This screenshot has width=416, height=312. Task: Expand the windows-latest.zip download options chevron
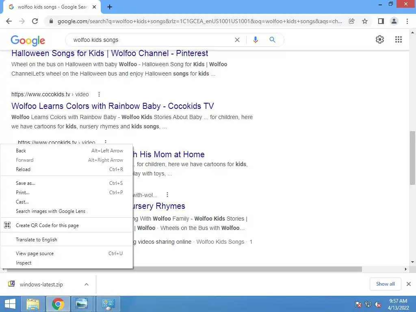coord(87,284)
